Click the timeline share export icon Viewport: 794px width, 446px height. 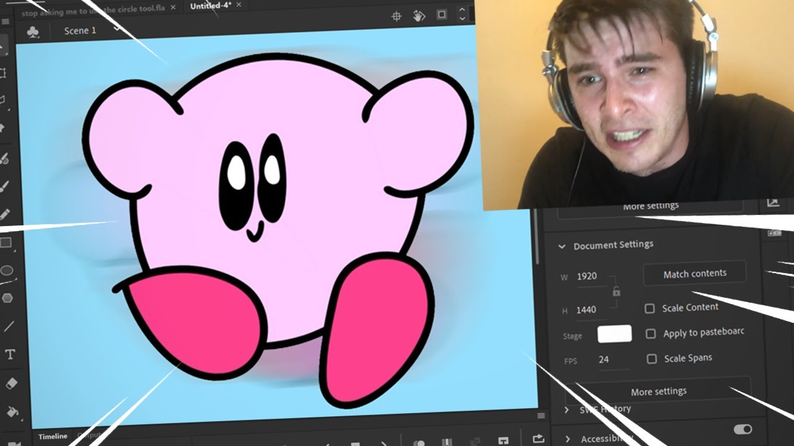538,439
